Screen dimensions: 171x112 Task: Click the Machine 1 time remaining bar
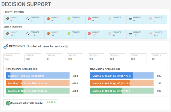click(x=38, y=76)
